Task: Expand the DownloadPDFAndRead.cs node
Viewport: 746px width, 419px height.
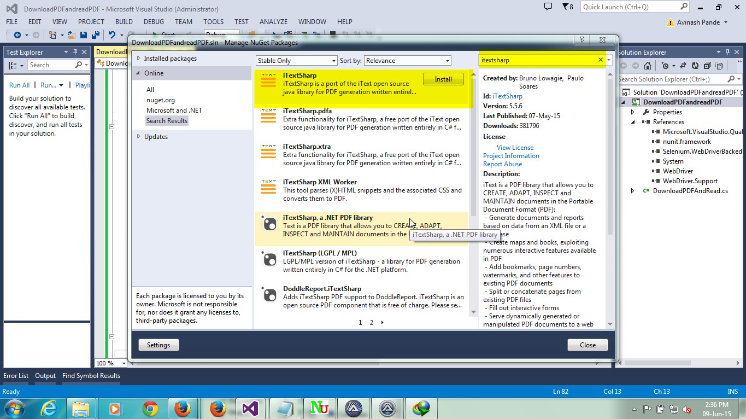Action: [x=632, y=191]
